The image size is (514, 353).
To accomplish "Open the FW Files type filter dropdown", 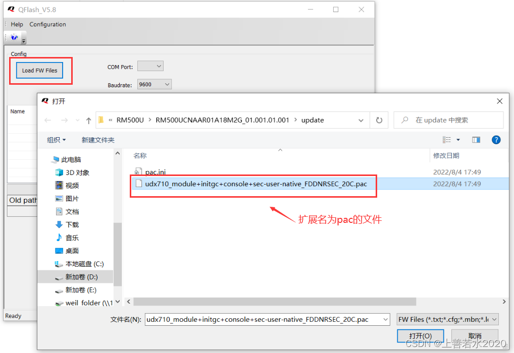I will click(448, 319).
